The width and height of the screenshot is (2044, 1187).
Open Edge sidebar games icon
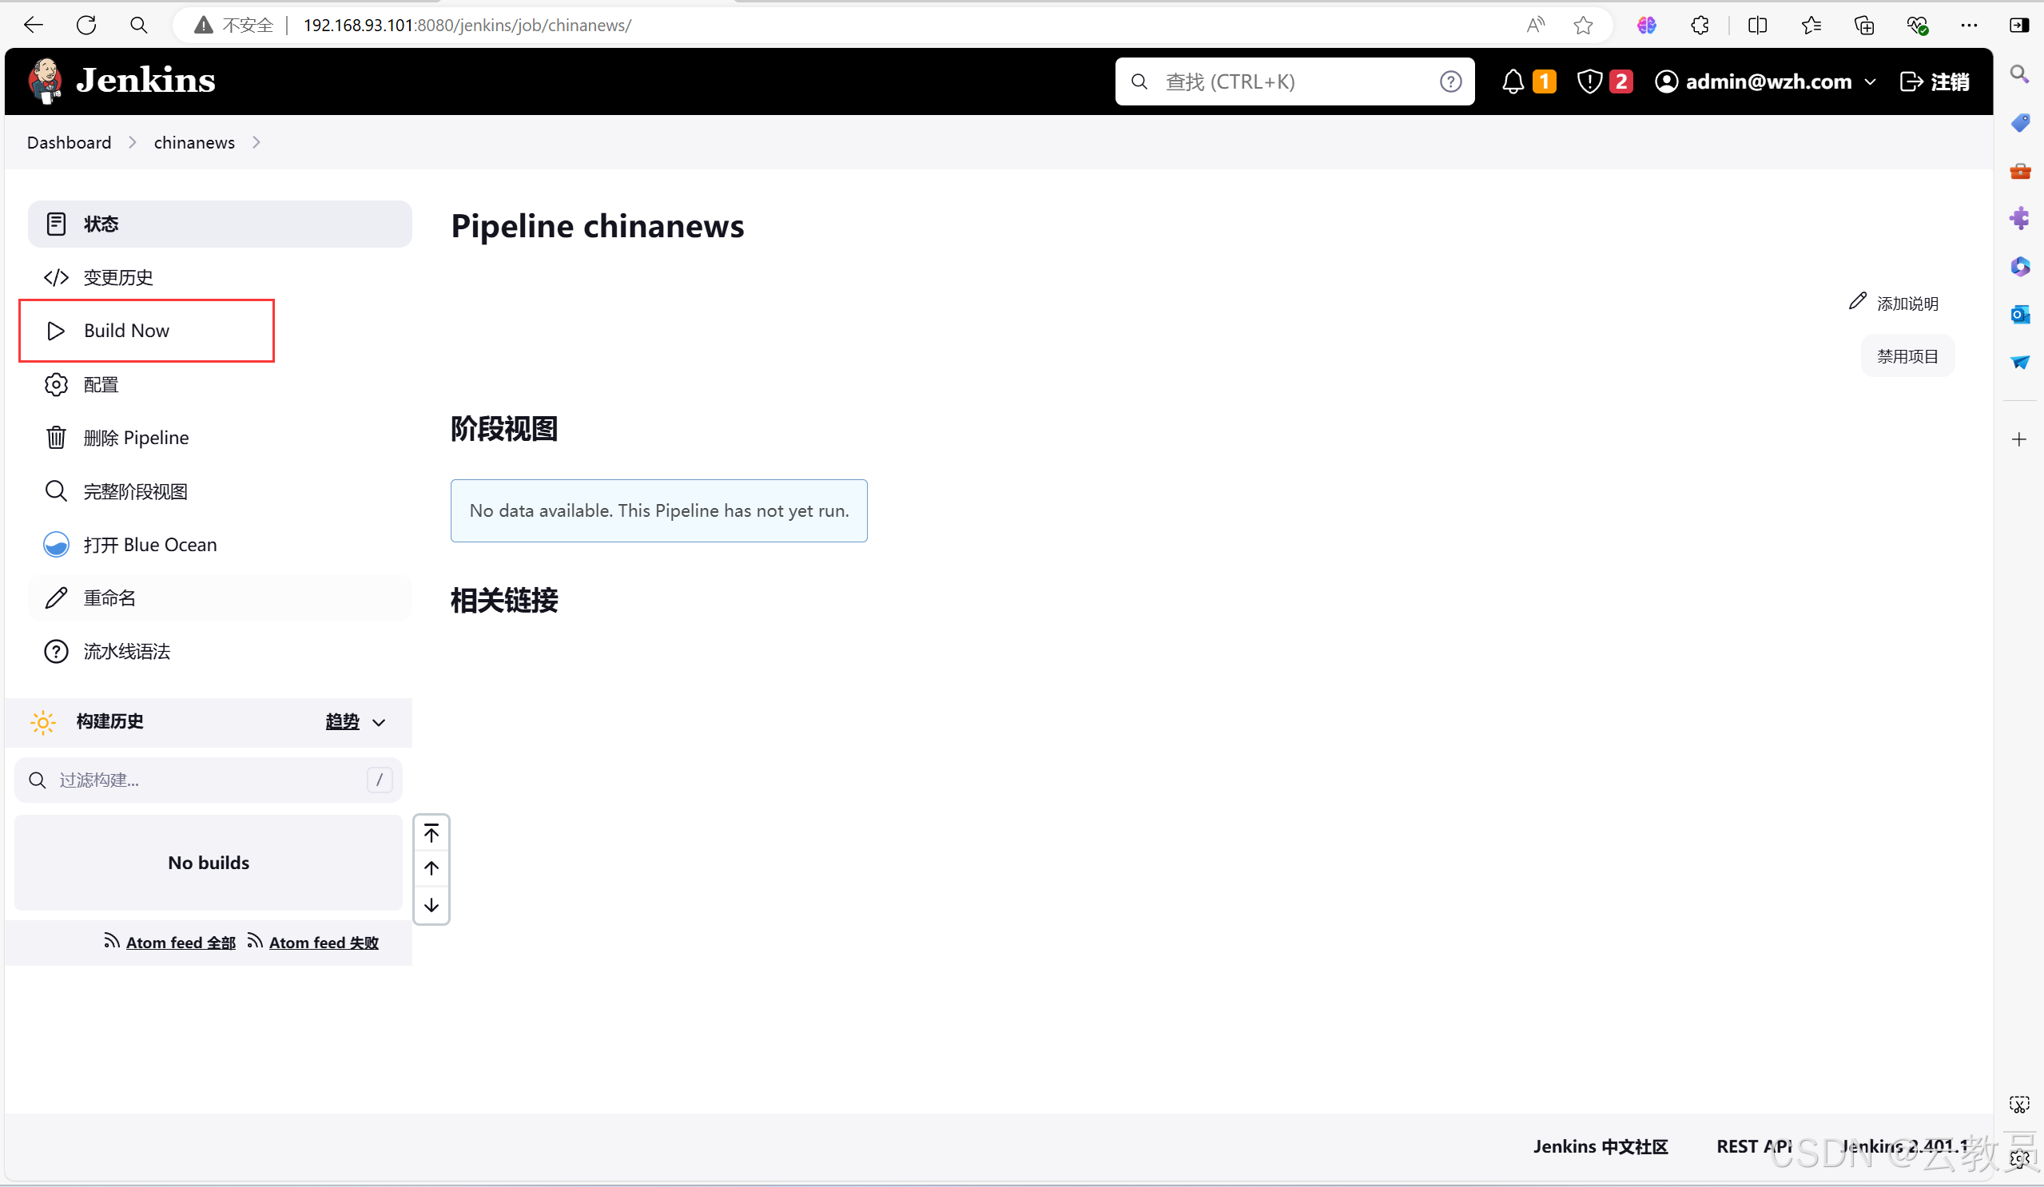coord(2020,218)
